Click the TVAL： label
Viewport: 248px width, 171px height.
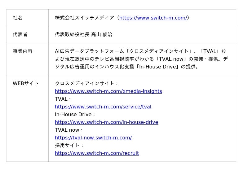[x=64, y=99]
